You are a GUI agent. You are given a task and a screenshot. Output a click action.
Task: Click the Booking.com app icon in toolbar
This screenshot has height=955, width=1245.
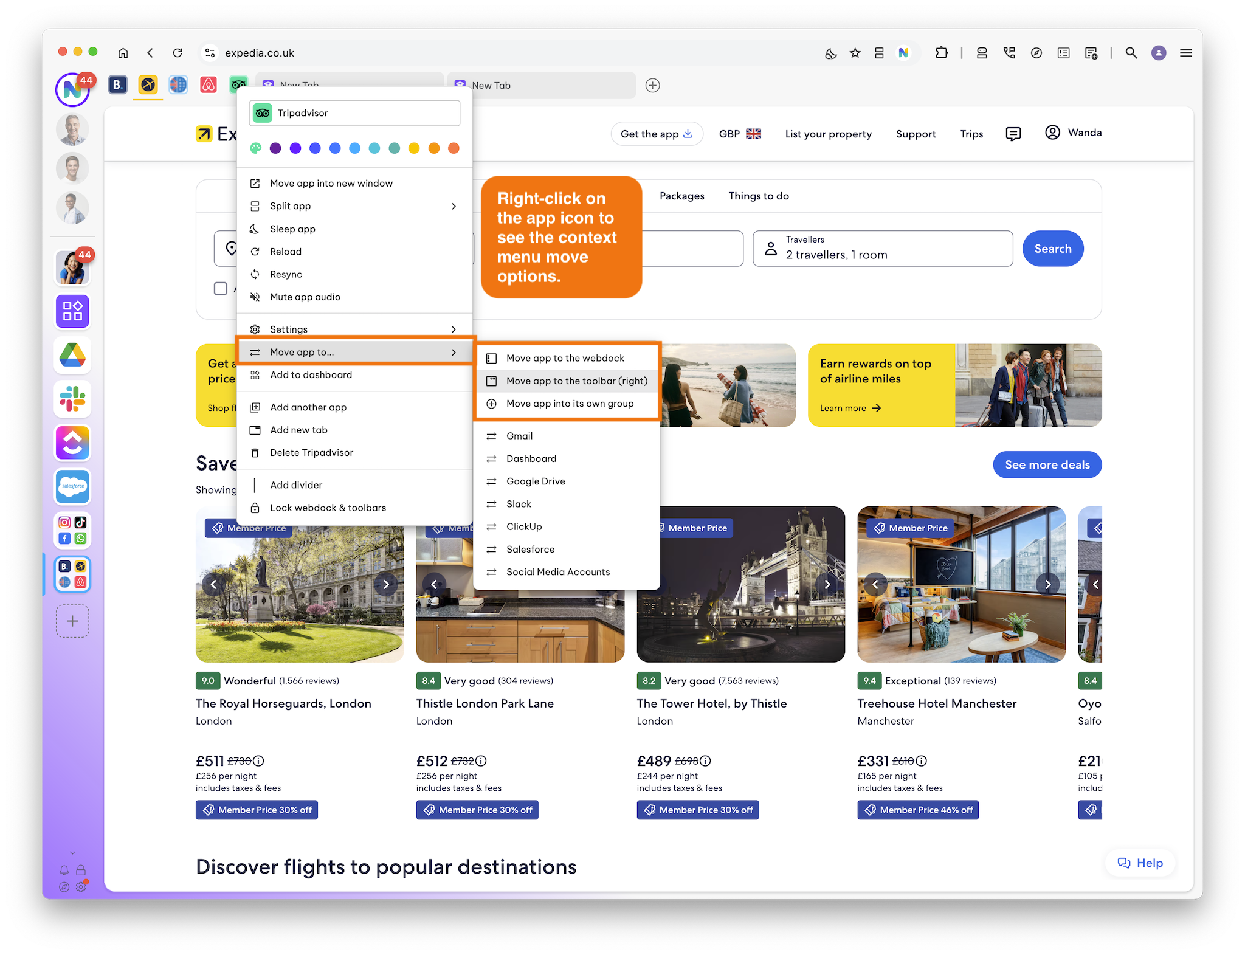(x=118, y=85)
